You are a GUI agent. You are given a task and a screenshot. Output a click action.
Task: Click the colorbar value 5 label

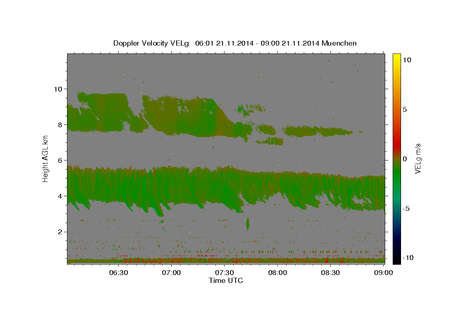point(405,109)
